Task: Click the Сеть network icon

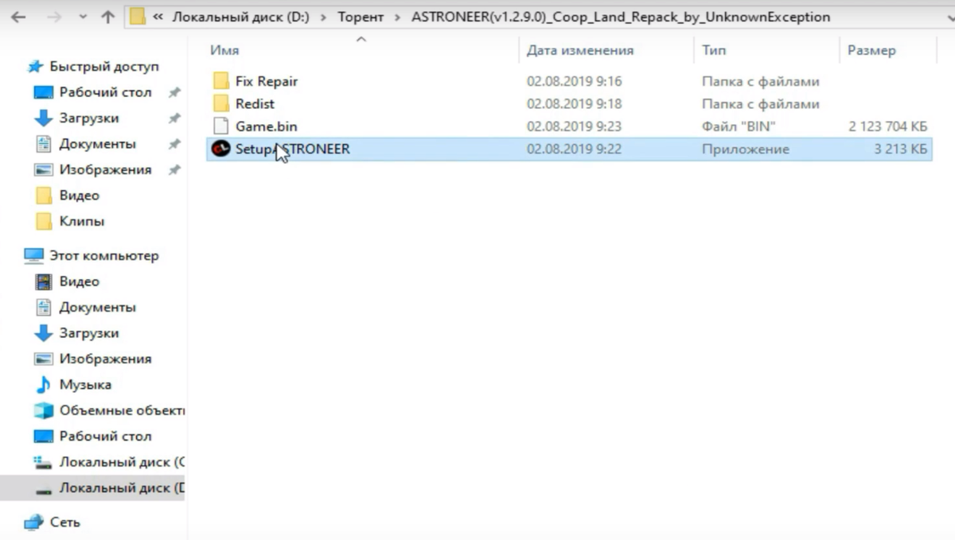Action: pos(33,523)
